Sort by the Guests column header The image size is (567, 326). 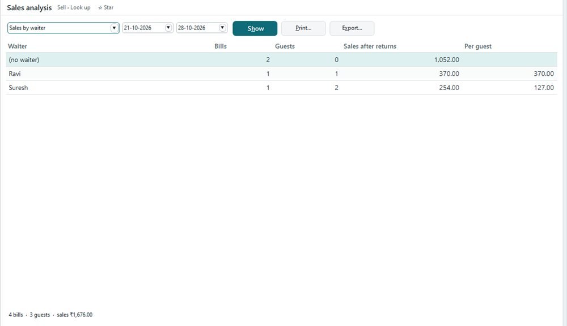pos(285,46)
